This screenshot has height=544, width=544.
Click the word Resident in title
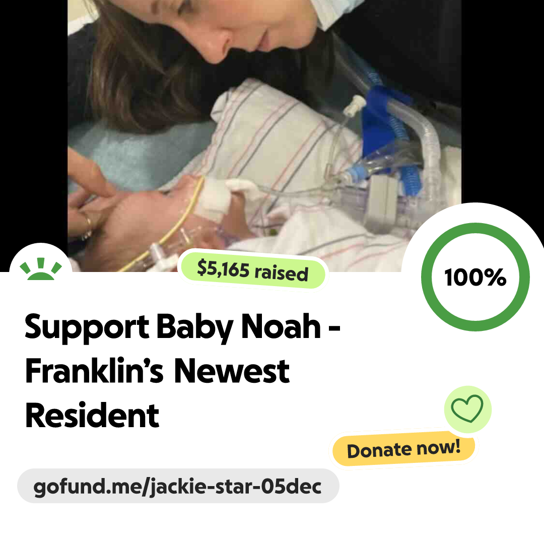[92, 416]
